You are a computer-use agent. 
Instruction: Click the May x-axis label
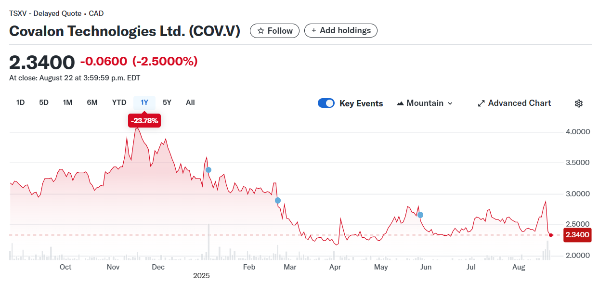[x=381, y=267]
